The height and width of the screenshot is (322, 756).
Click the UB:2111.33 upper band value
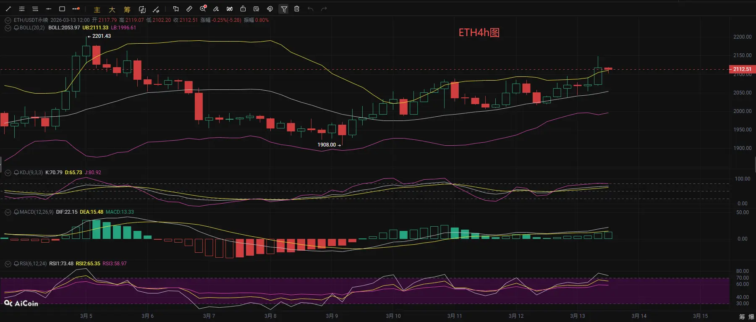[95, 28]
